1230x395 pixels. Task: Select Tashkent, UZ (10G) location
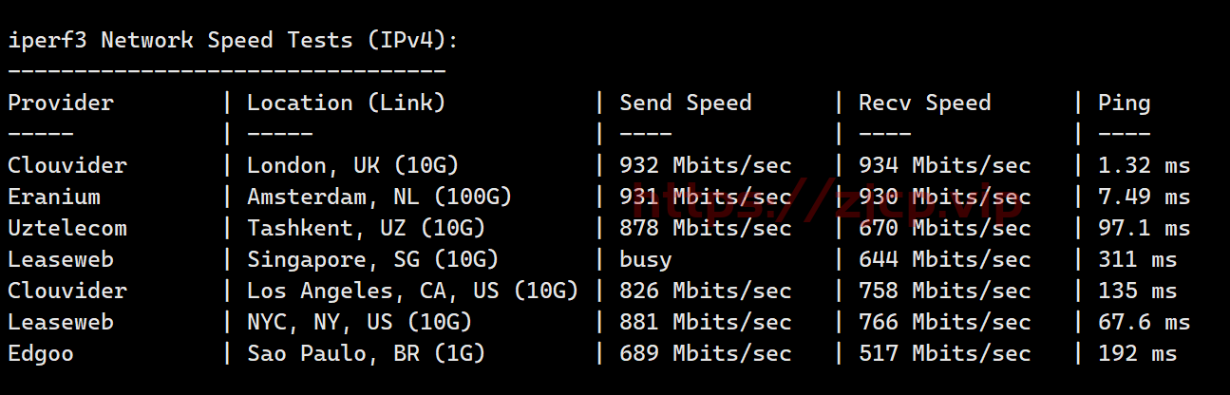(x=367, y=229)
